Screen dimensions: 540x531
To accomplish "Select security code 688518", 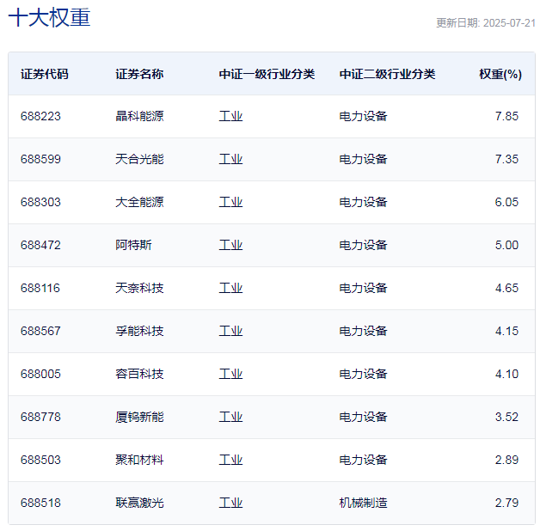I will (x=40, y=504).
